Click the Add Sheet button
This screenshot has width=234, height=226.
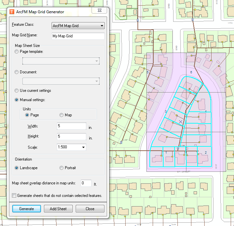(58, 209)
